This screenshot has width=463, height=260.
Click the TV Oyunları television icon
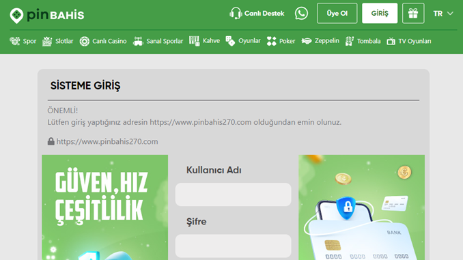391,41
